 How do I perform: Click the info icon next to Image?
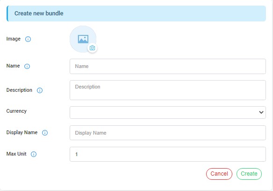click(28, 39)
